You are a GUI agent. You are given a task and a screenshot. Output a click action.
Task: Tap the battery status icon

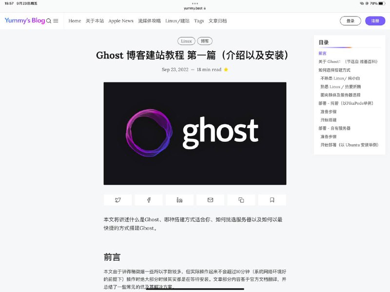pyautogui.click(x=382, y=3)
